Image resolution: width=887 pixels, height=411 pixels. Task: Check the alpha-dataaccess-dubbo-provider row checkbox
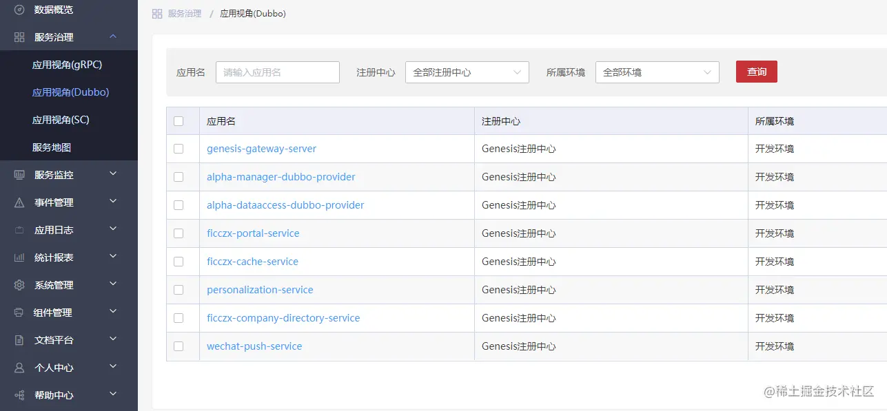click(x=179, y=205)
